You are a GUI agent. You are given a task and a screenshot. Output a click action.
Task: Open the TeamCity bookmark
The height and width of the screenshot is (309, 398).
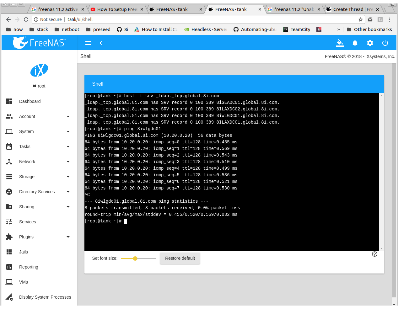(x=297, y=29)
